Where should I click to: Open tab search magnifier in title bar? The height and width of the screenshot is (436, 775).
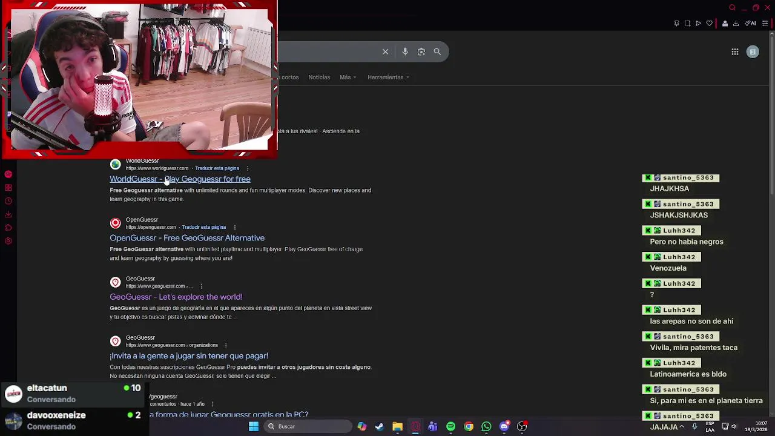(x=732, y=8)
